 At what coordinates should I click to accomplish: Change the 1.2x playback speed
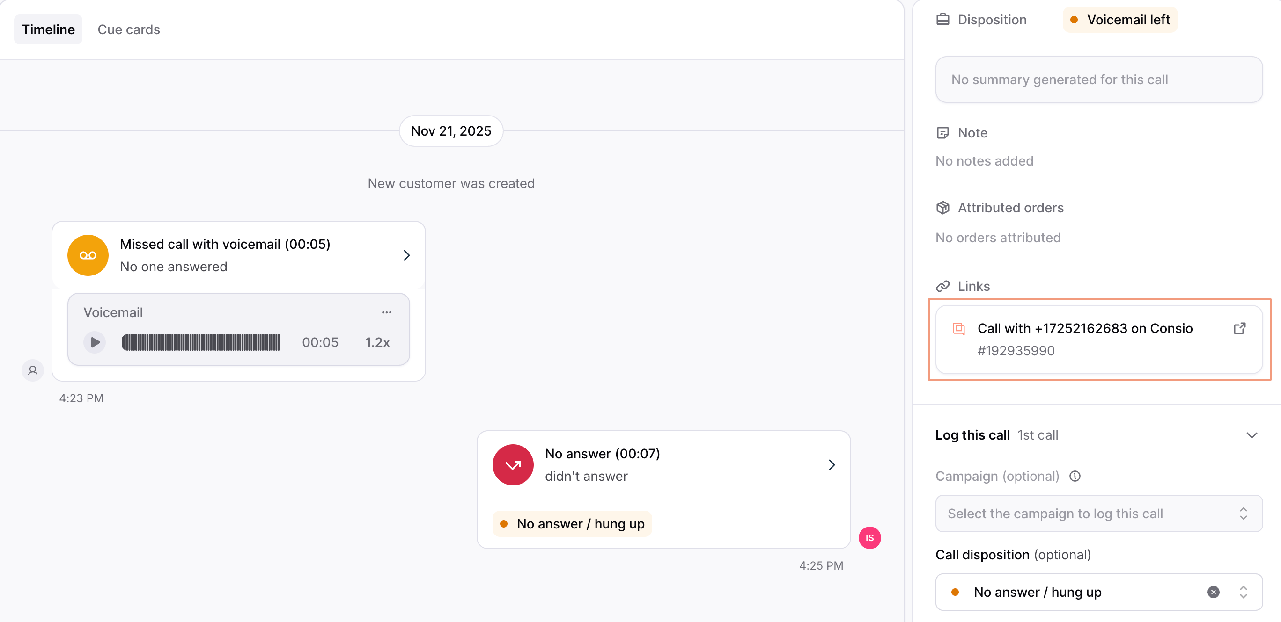click(x=377, y=342)
